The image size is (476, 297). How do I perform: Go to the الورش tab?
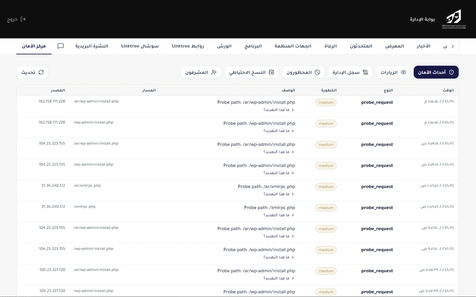[x=224, y=46]
